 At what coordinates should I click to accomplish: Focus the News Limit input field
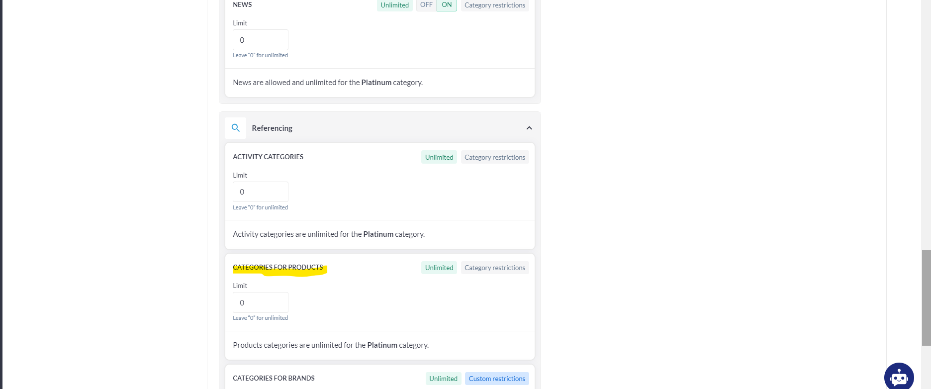click(261, 40)
